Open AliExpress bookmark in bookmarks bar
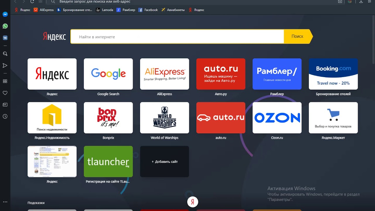Screen dimensions: 375x211 [44, 10]
